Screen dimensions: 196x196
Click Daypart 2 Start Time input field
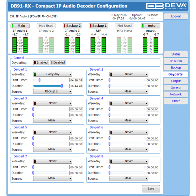click(x=152, y=80)
